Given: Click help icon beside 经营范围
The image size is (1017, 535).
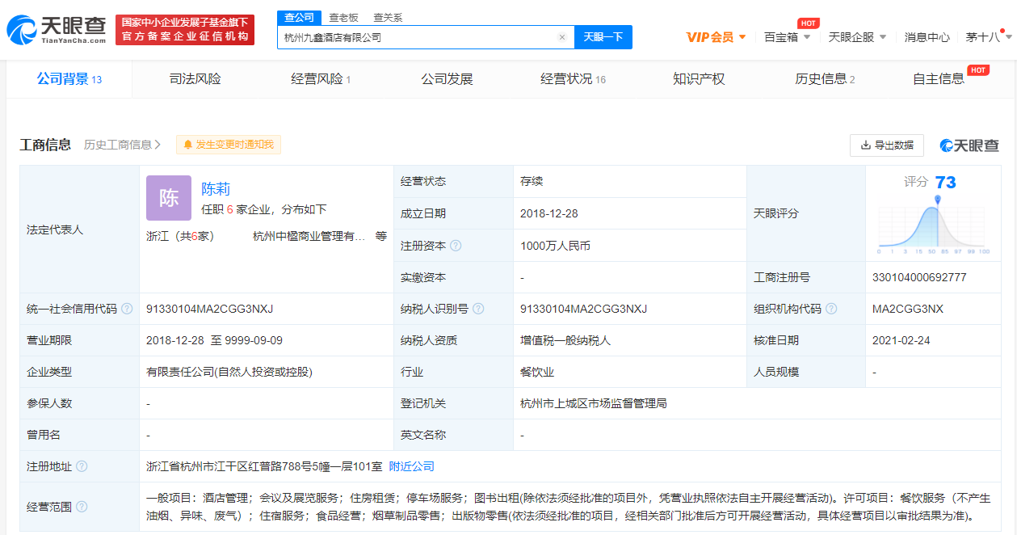Looking at the screenshot, I should (x=82, y=507).
